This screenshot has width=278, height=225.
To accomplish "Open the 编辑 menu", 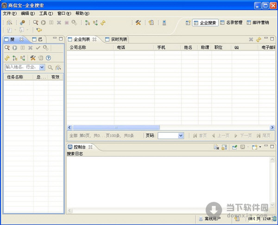I will tap(28, 13).
